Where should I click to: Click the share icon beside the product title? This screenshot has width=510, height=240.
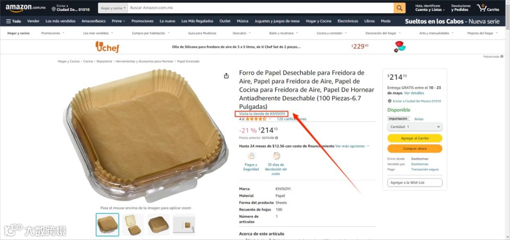point(226,75)
